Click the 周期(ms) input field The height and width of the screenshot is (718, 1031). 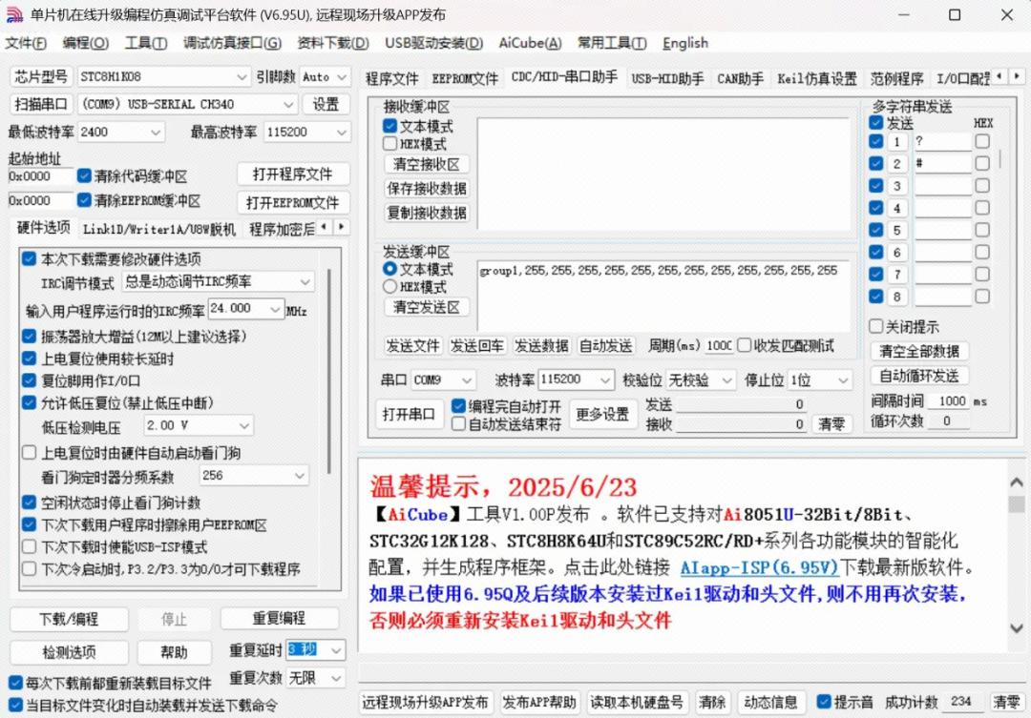coord(719,345)
